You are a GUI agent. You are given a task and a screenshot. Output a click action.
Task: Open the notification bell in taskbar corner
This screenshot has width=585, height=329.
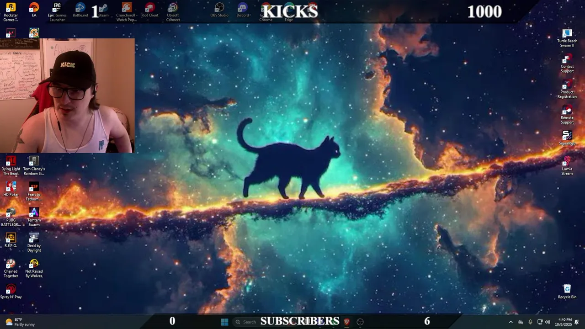577,322
